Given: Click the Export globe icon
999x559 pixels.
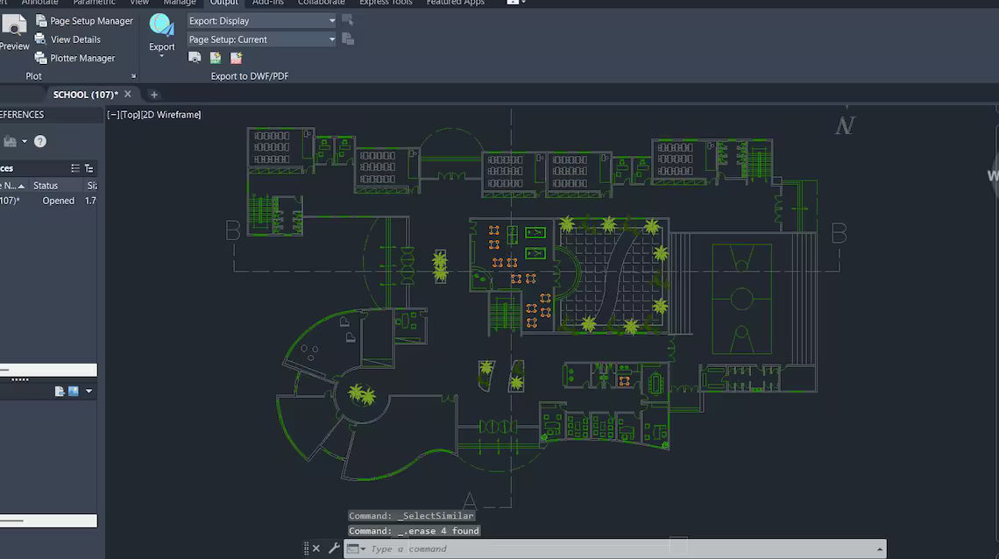Looking at the screenshot, I should point(161,25).
